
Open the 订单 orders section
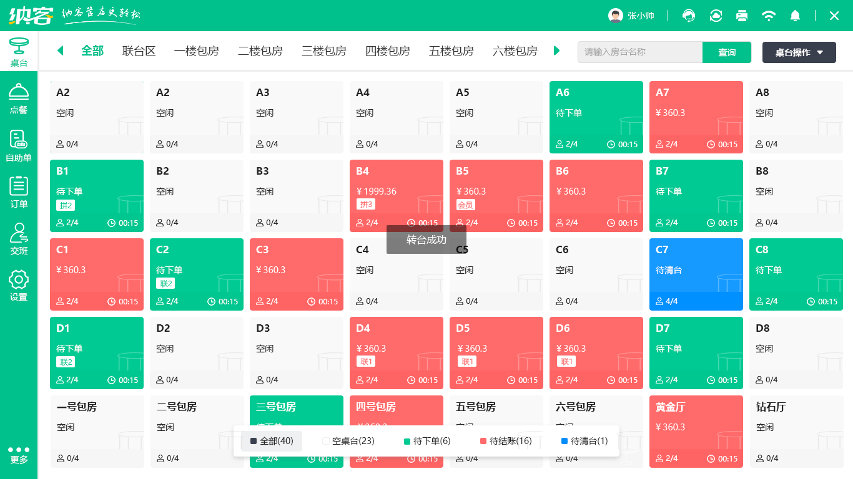point(19,191)
